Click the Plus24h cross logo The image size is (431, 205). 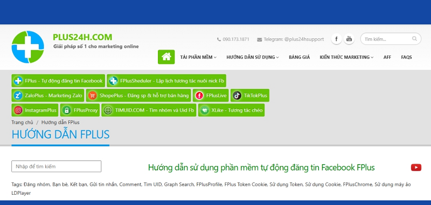coord(28,47)
